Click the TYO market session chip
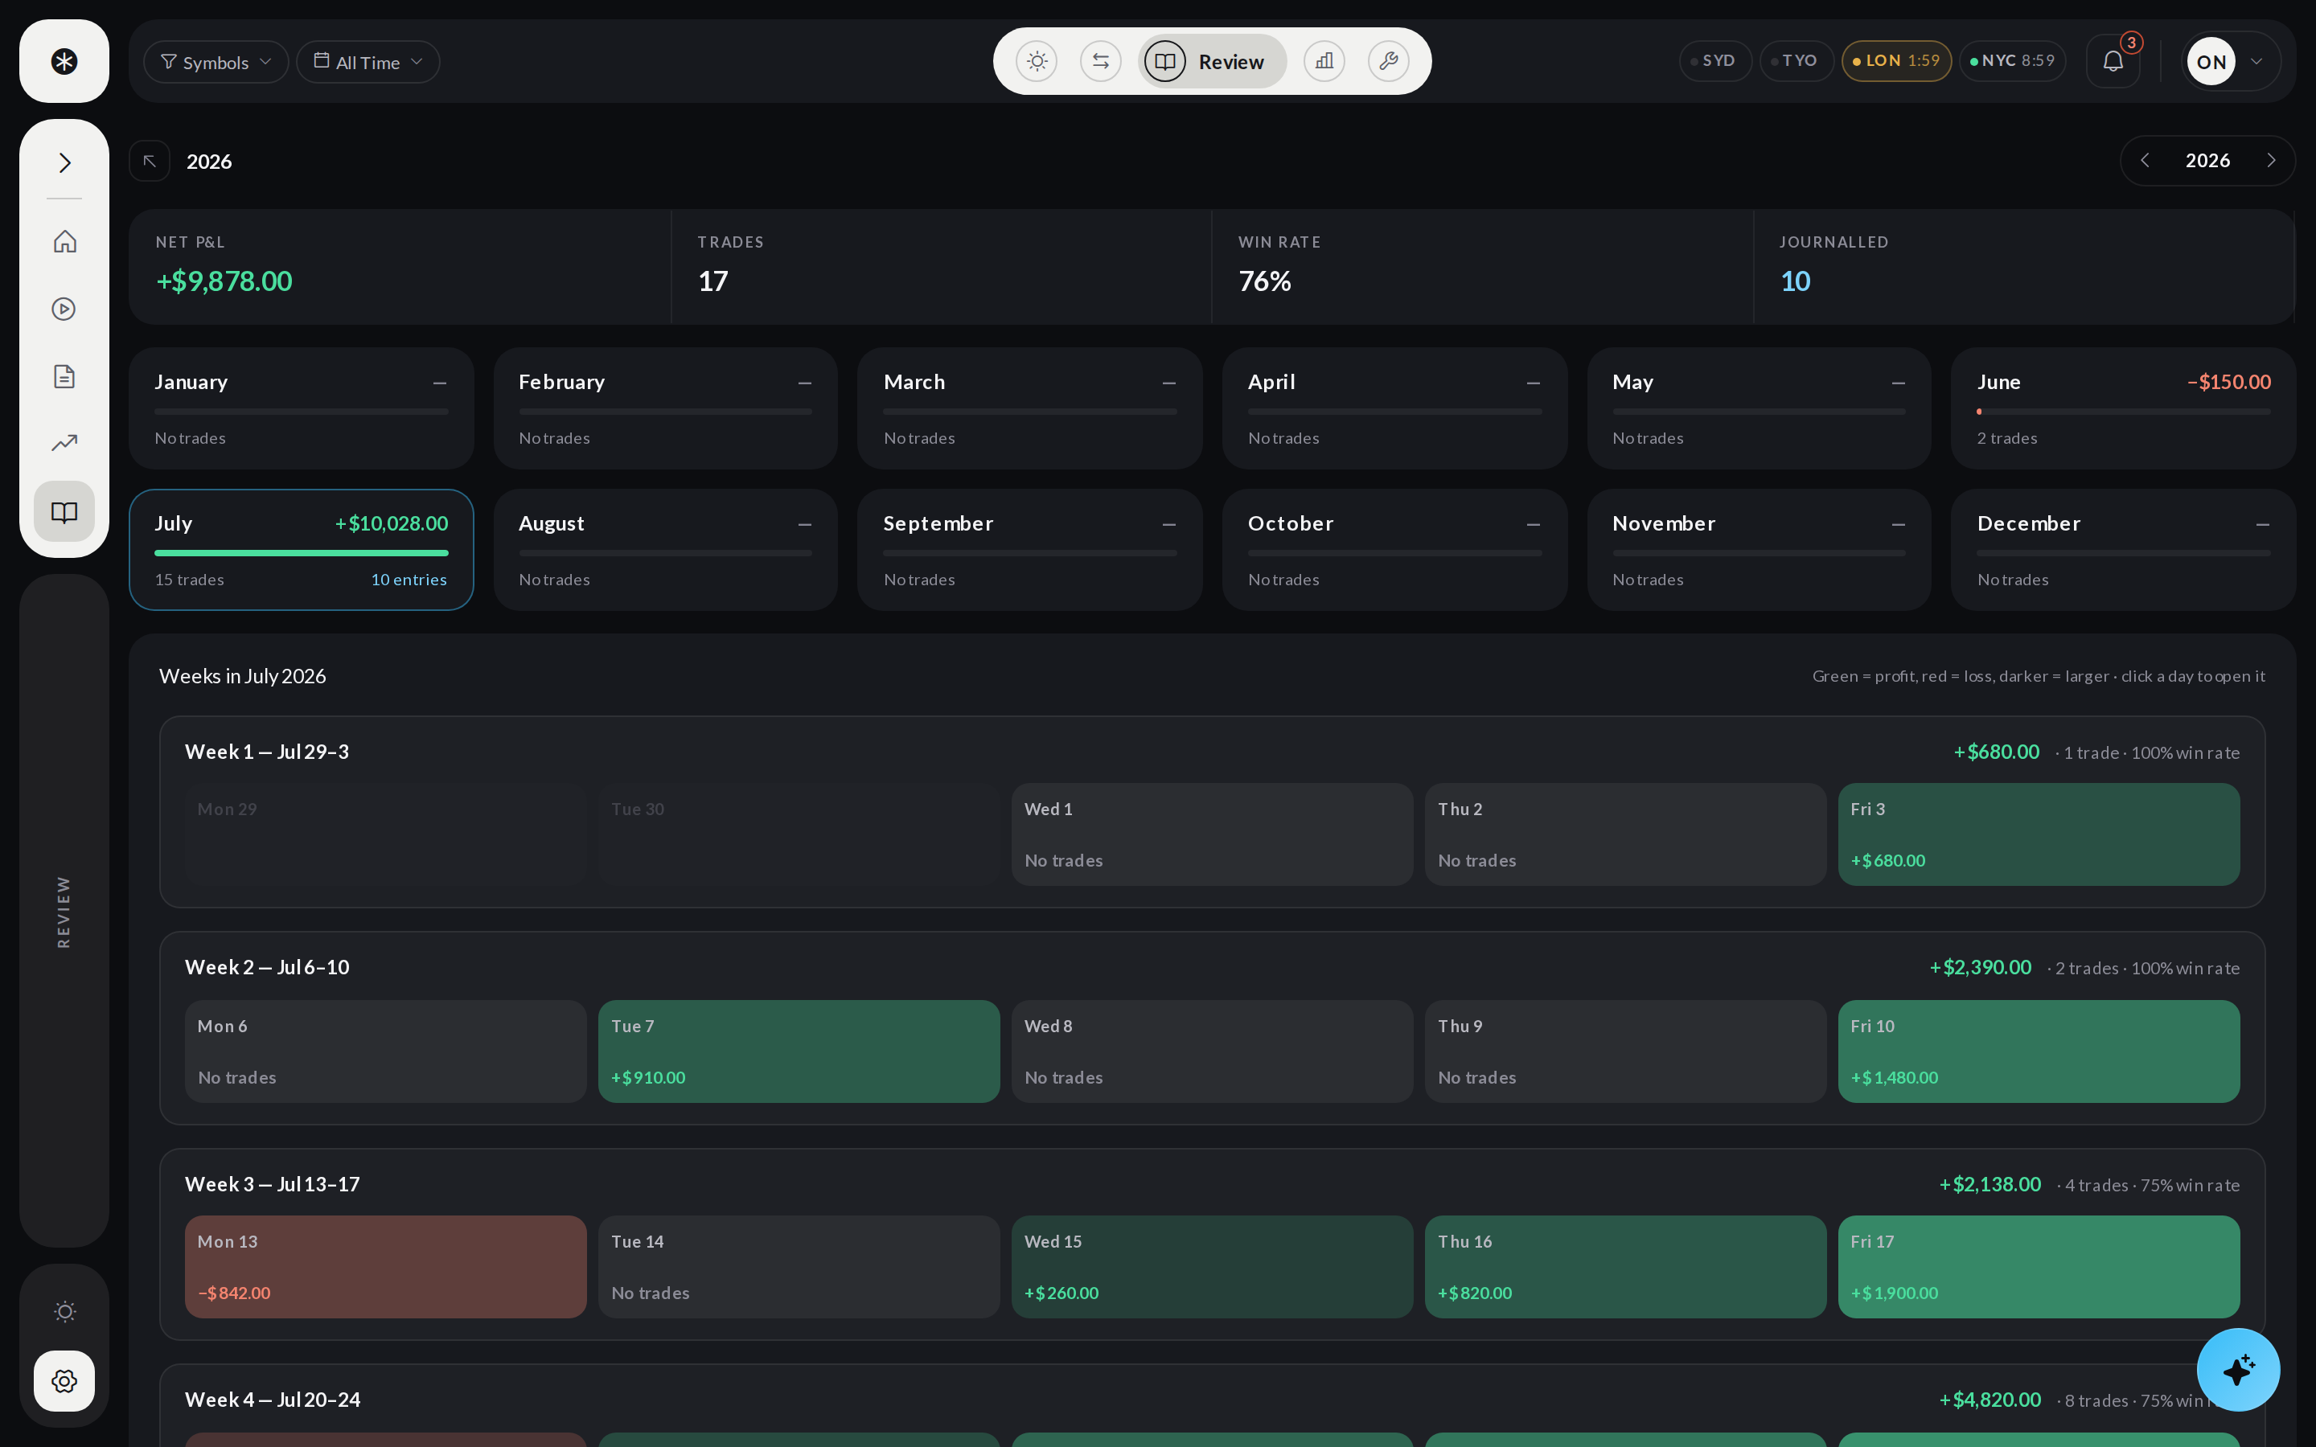This screenshot has height=1447, width=2316. 1797,61
